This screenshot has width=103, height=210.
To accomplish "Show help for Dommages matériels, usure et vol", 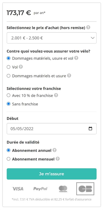I will click(x=76, y=58).
